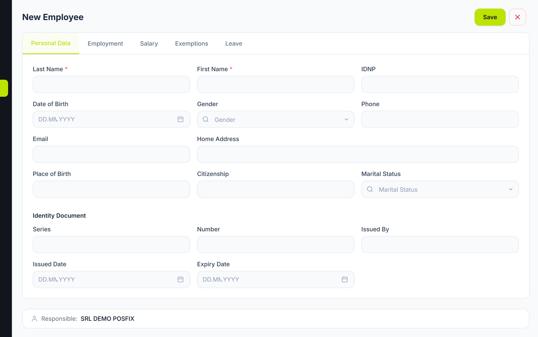
Task: Focus the Place of Birth field
Action: pyautogui.click(x=112, y=189)
